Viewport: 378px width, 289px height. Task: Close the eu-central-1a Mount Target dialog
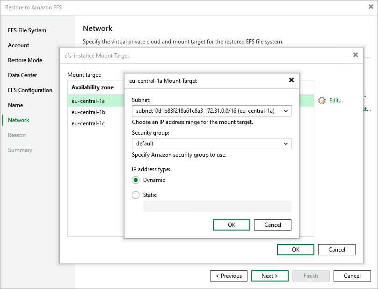coord(291,80)
